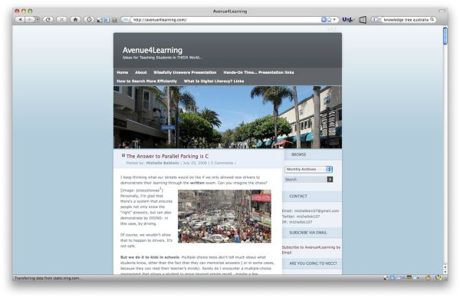Click the striped window status bar icon
This screenshot has width=460, height=298.
point(409,277)
